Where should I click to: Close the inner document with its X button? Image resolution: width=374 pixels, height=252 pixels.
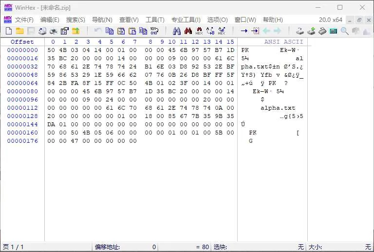click(369, 20)
